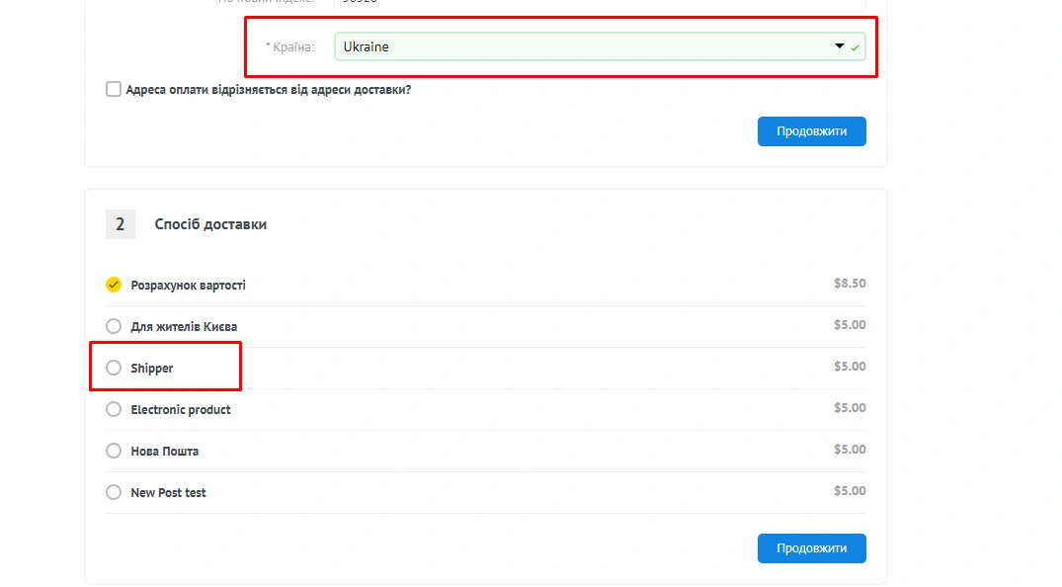Select the Shipper delivery radio button
The width and height of the screenshot is (1062, 587).
[114, 368]
